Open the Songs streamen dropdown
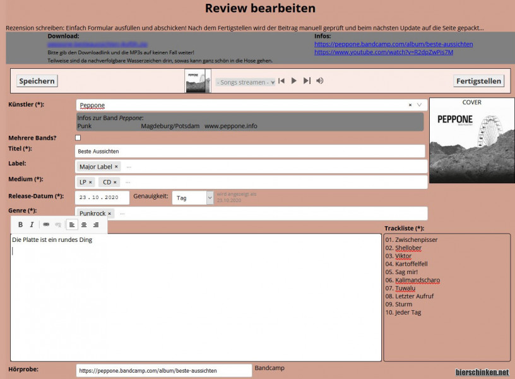 [x=246, y=82]
